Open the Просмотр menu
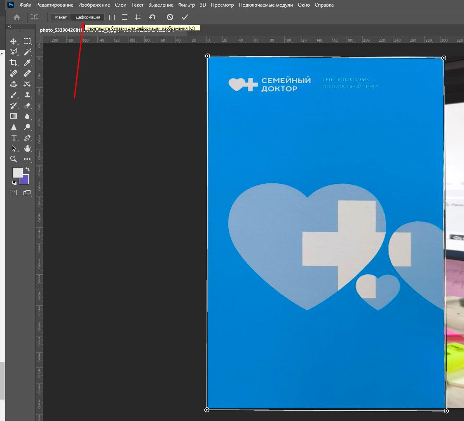 pos(222,5)
